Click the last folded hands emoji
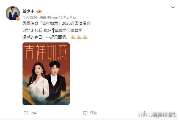Viewport: 179px width, 120px height. click(85, 37)
